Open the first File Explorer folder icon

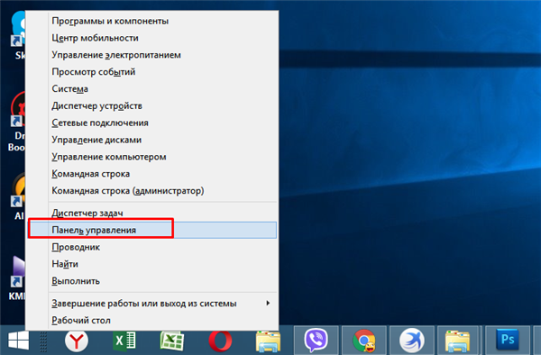[268, 341]
